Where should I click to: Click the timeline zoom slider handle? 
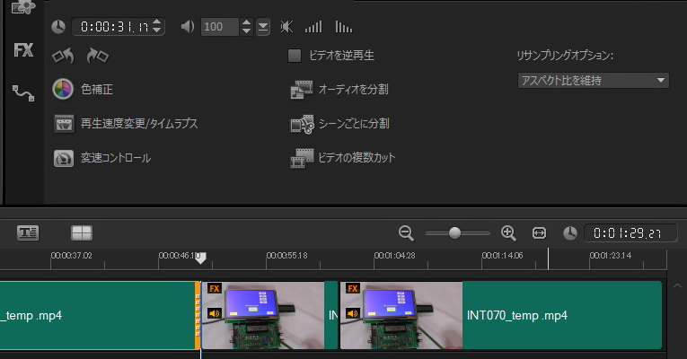[454, 233]
